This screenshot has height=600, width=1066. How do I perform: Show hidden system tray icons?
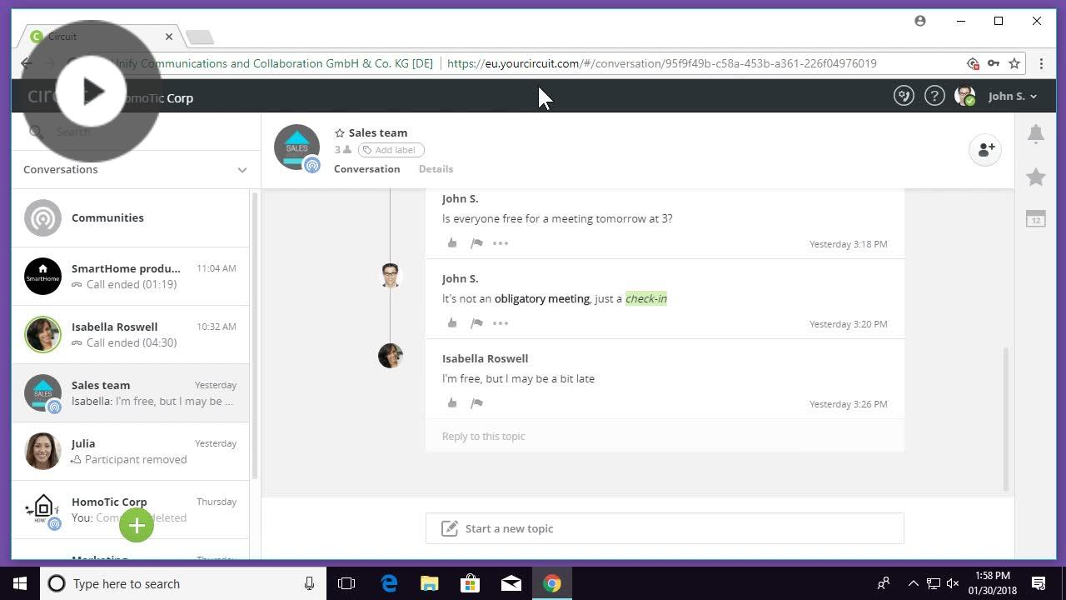tap(913, 583)
